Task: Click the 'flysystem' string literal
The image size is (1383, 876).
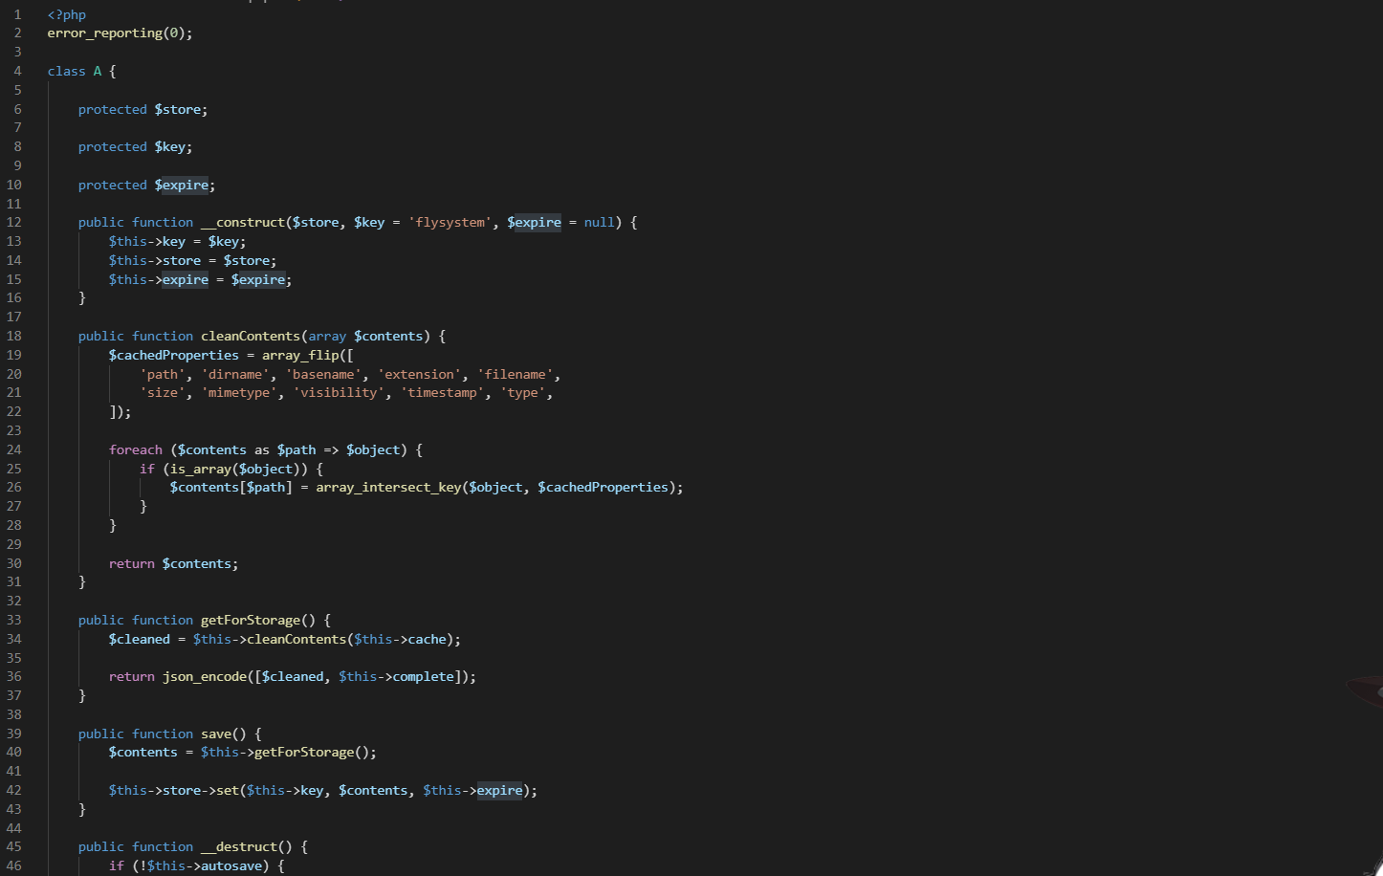Action: (x=450, y=223)
